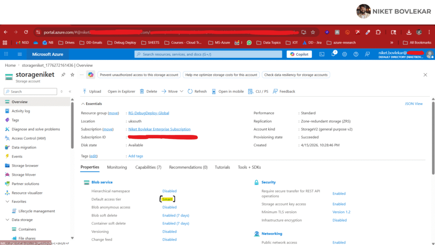This screenshot has width=435, height=245.
Task: Click the Blob service heading link
Action: (x=102, y=182)
